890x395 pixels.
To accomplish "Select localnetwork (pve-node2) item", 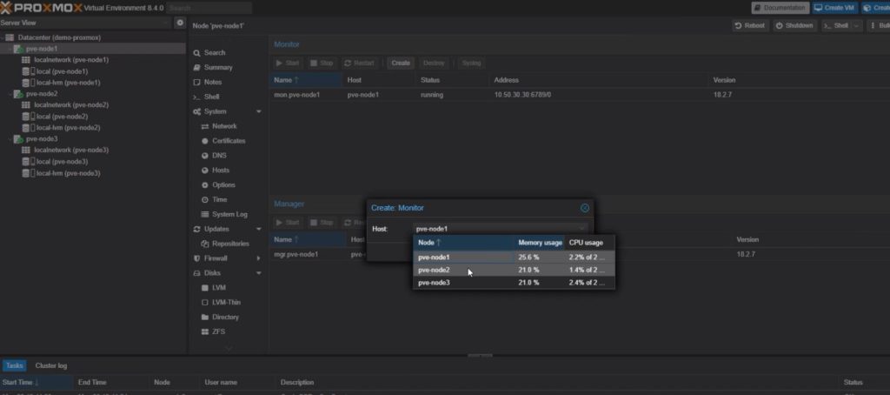I will pyautogui.click(x=71, y=105).
